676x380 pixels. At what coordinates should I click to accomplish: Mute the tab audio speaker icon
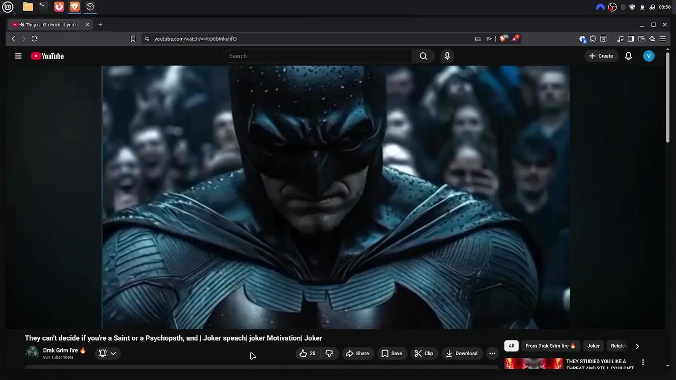(x=22, y=24)
